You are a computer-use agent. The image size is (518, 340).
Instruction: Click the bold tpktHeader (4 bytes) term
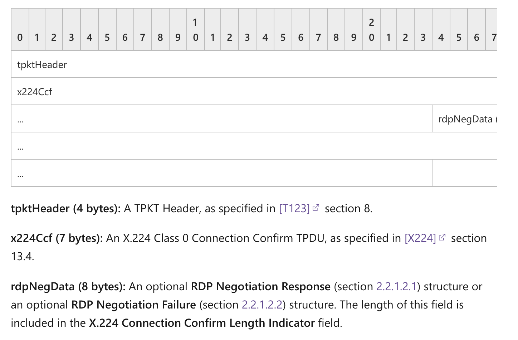(x=66, y=208)
